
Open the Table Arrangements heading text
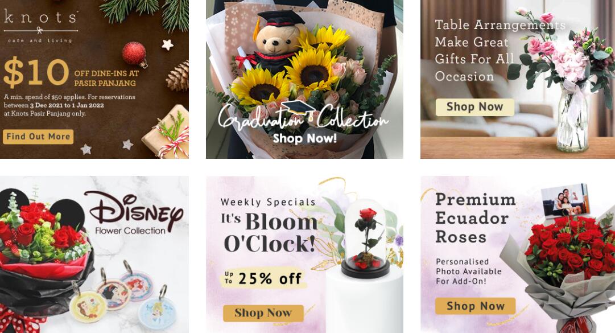[500, 51]
